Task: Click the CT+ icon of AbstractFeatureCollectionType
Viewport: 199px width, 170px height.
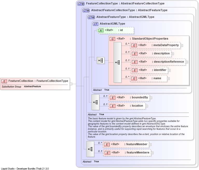Action: coord(86,11)
